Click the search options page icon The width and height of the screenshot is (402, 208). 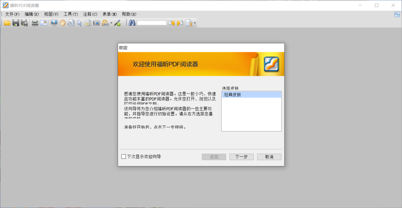(x=189, y=23)
